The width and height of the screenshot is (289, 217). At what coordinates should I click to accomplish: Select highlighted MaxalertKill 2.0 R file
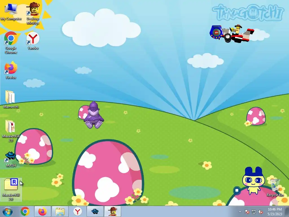pos(11,190)
